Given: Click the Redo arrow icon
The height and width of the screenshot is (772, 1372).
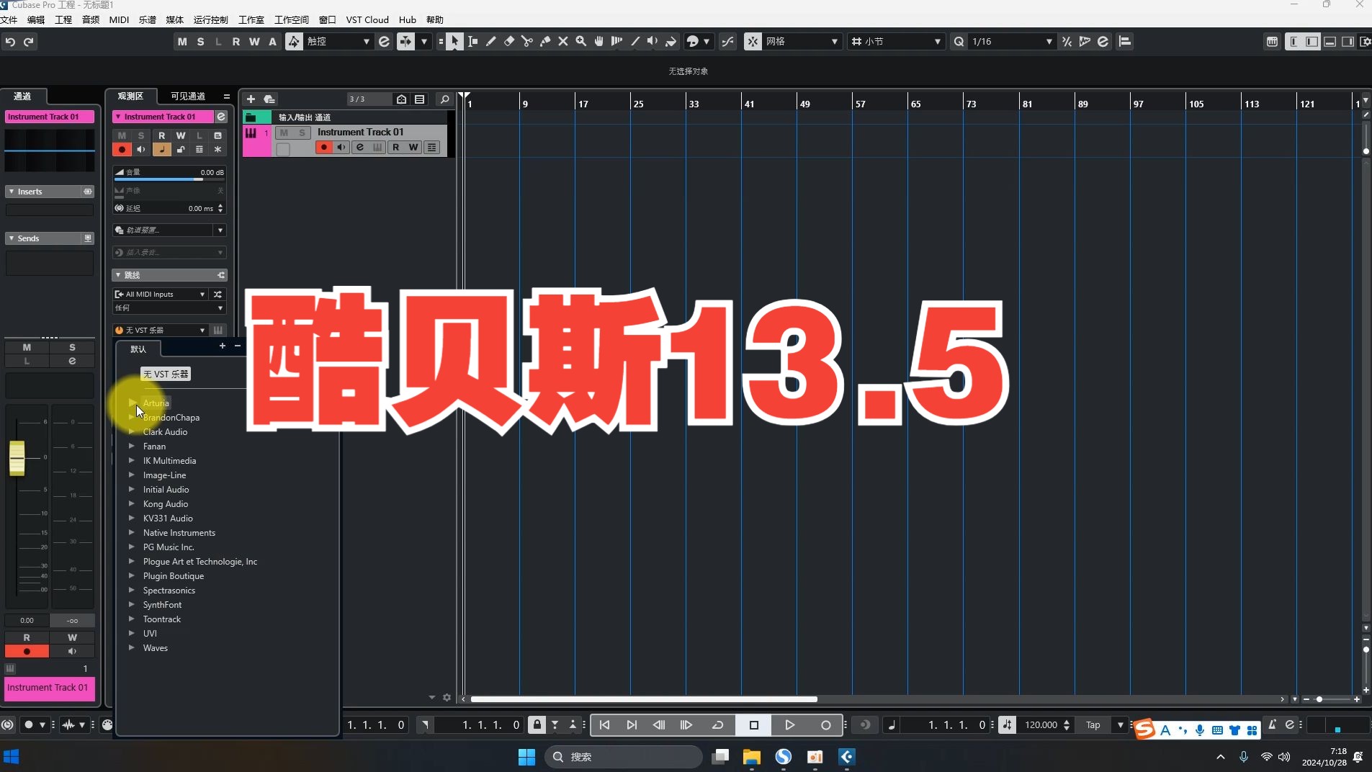Looking at the screenshot, I should (x=29, y=42).
